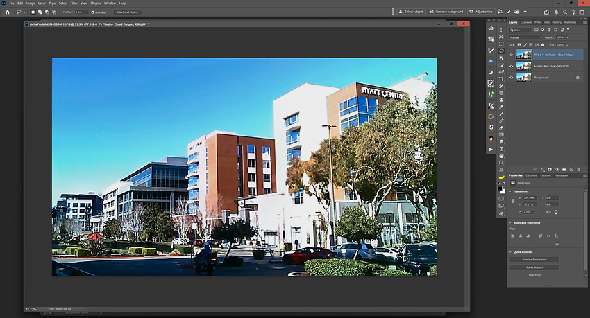Image resolution: width=590 pixels, height=318 pixels.
Task: Open the layer blend mode Normal dropdown
Action: point(524,37)
